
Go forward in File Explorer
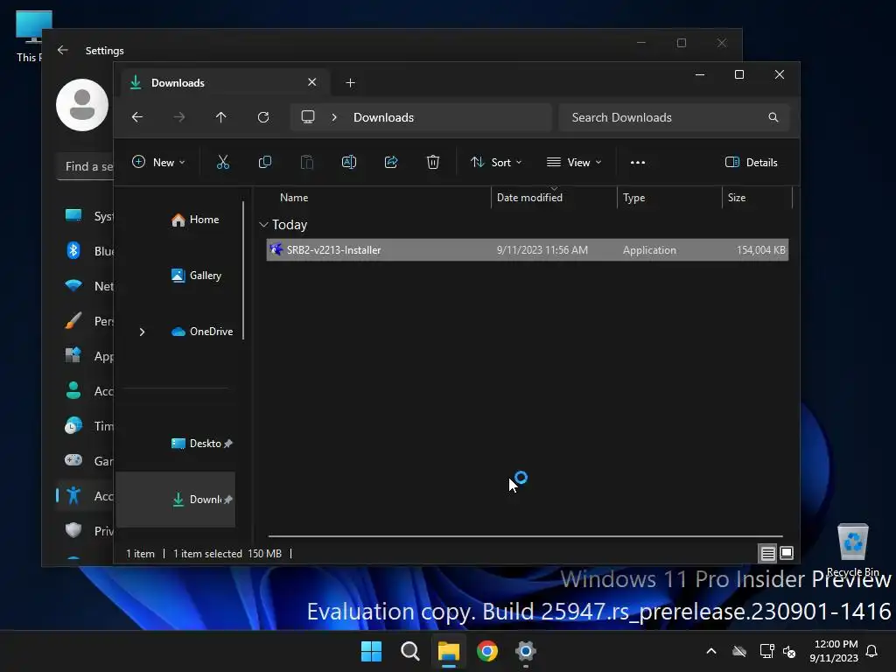click(179, 117)
